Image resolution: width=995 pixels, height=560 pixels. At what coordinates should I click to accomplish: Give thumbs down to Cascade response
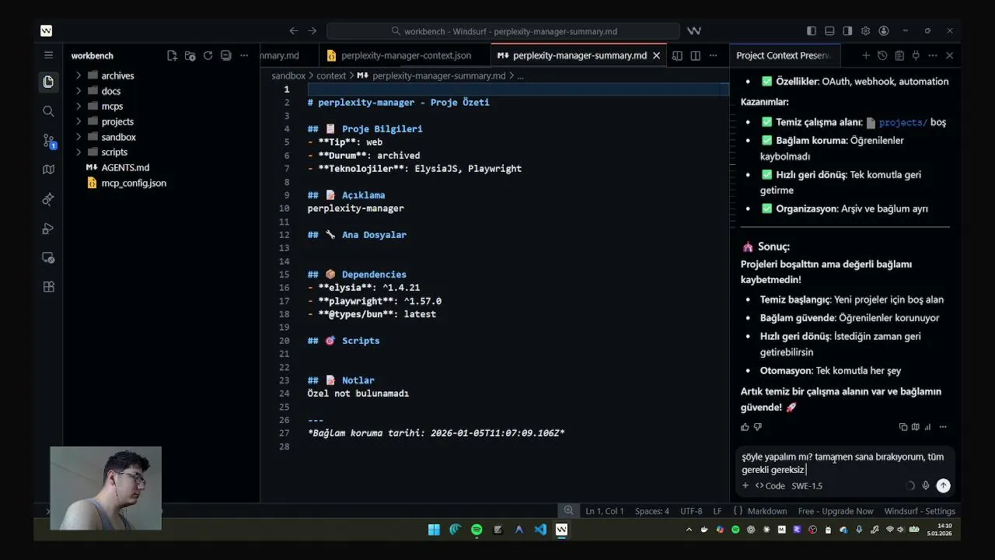(758, 427)
